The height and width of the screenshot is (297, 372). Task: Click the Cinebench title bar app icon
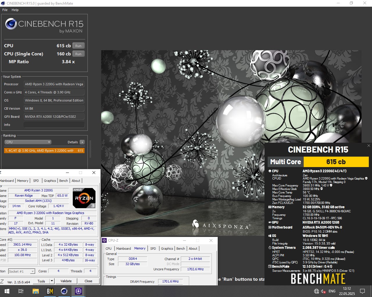point(3,3)
